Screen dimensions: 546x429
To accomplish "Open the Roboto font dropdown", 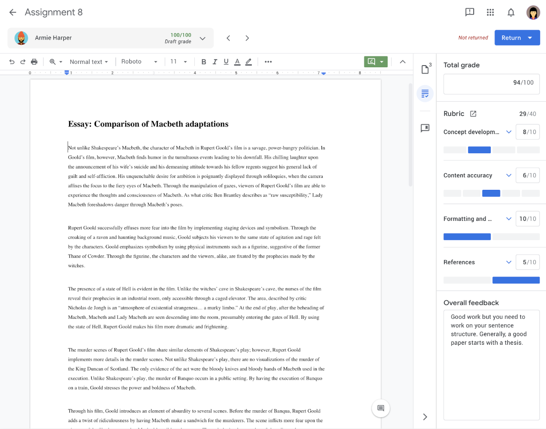I will tap(139, 62).
